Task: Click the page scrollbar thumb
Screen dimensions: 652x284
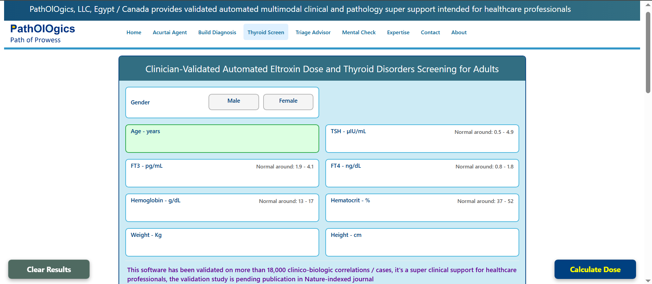Action: 648,53
